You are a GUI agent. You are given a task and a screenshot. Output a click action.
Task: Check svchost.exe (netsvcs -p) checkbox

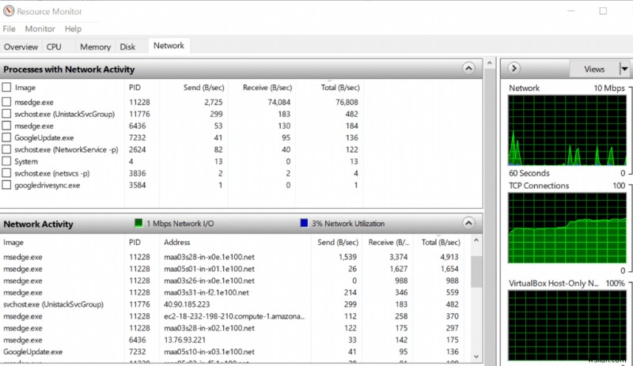point(6,173)
